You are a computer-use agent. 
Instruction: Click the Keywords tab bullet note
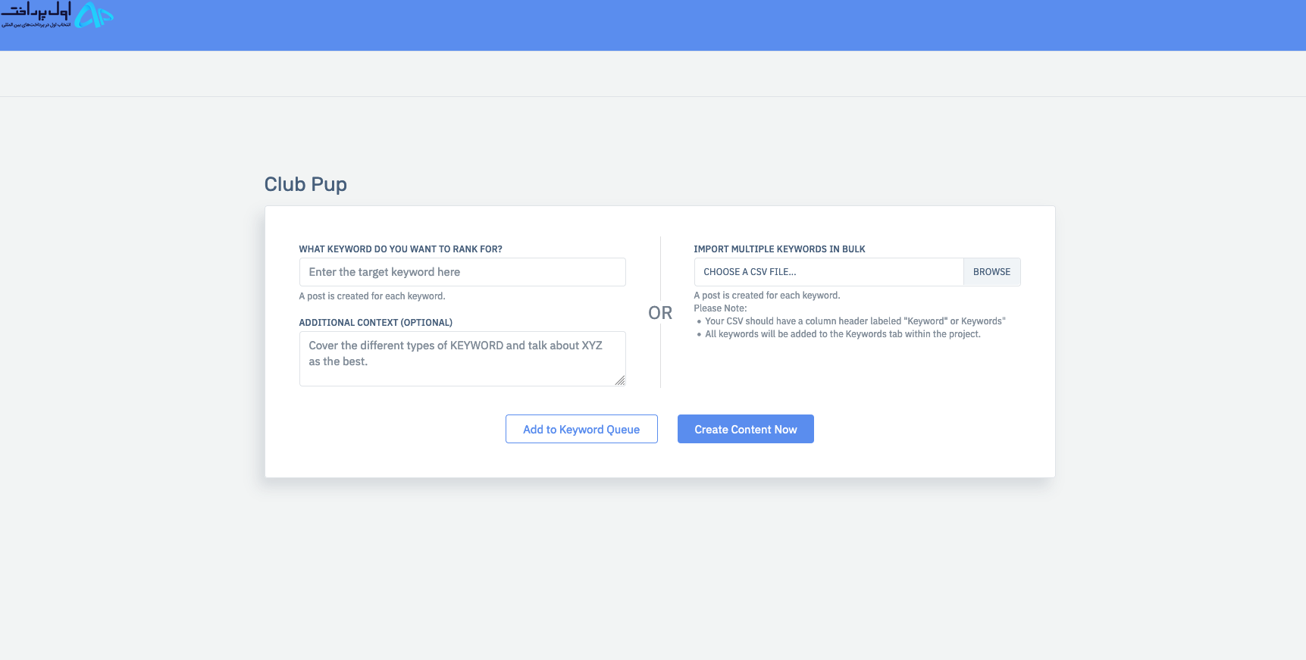[x=842, y=334]
